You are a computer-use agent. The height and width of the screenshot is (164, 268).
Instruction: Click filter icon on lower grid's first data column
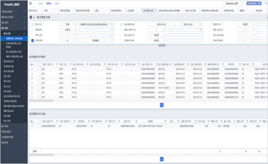coord(57,121)
